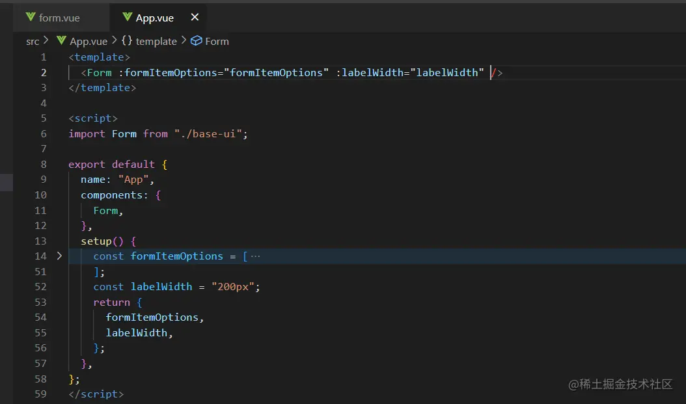Click the opening <template> tag

coord(100,57)
